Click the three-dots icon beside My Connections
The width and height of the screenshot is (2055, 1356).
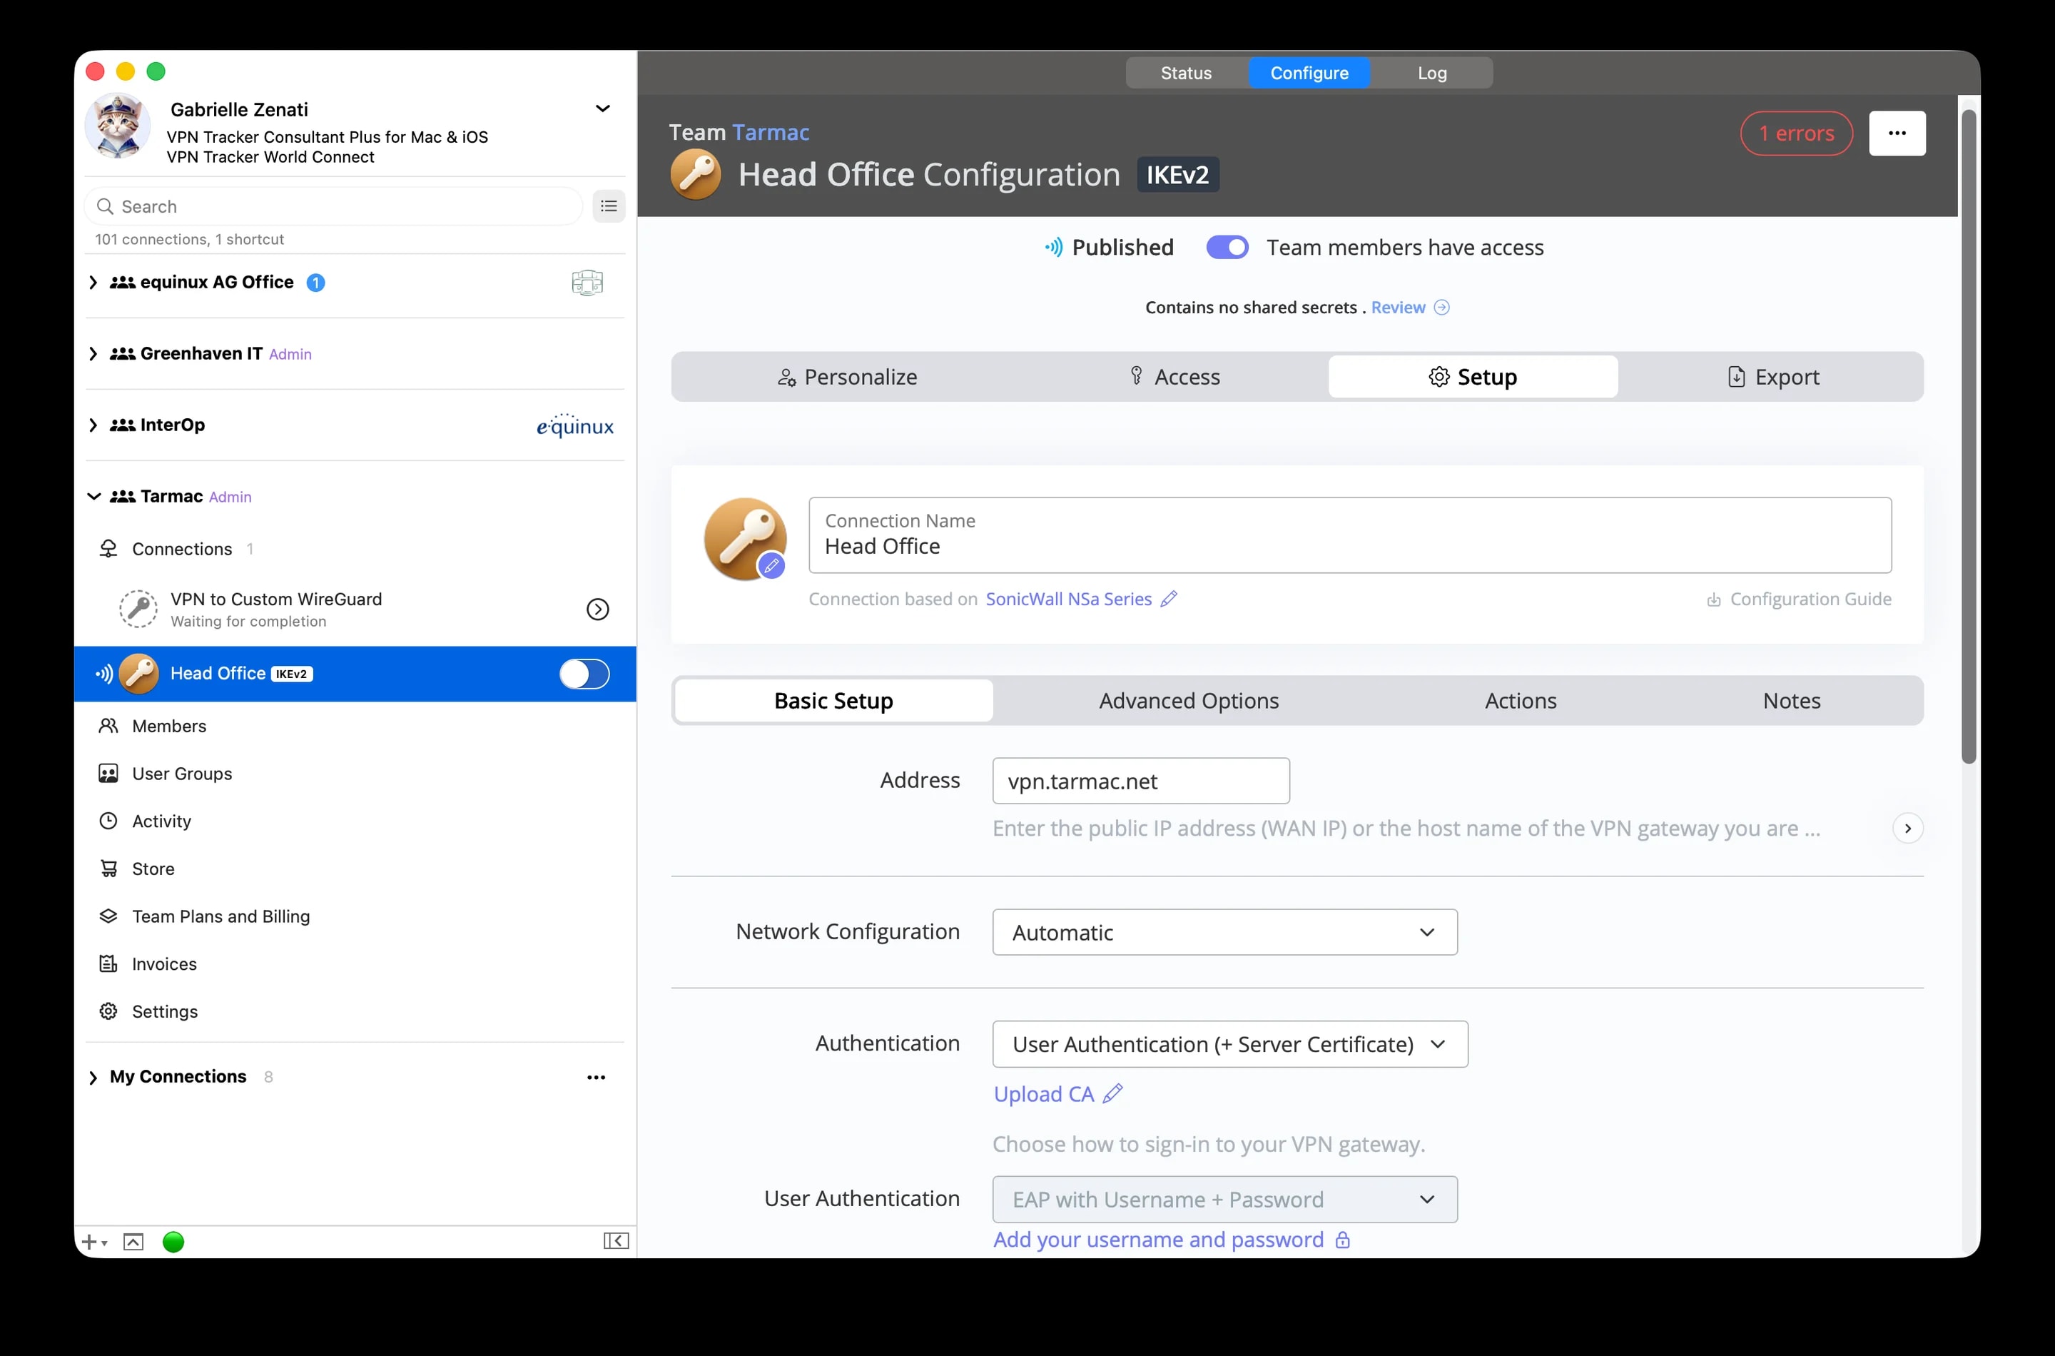coord(597,1078)
